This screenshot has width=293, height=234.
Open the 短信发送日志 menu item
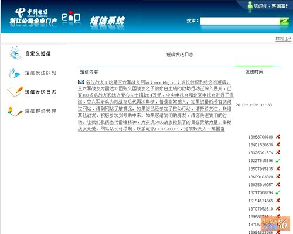tap(40, 92)
